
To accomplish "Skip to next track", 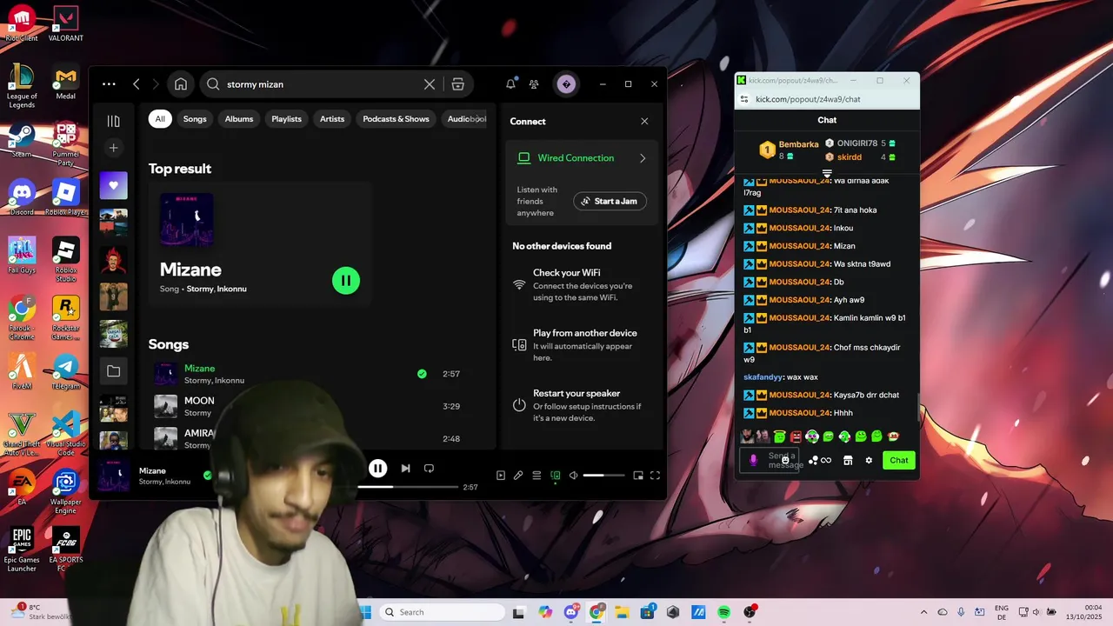I will pyautogui.click(x=405, y=468).
